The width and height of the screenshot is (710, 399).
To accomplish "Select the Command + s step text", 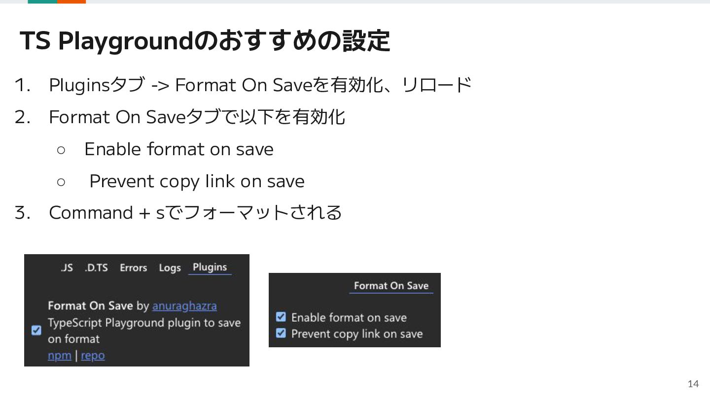I will [x=195, y=213].
